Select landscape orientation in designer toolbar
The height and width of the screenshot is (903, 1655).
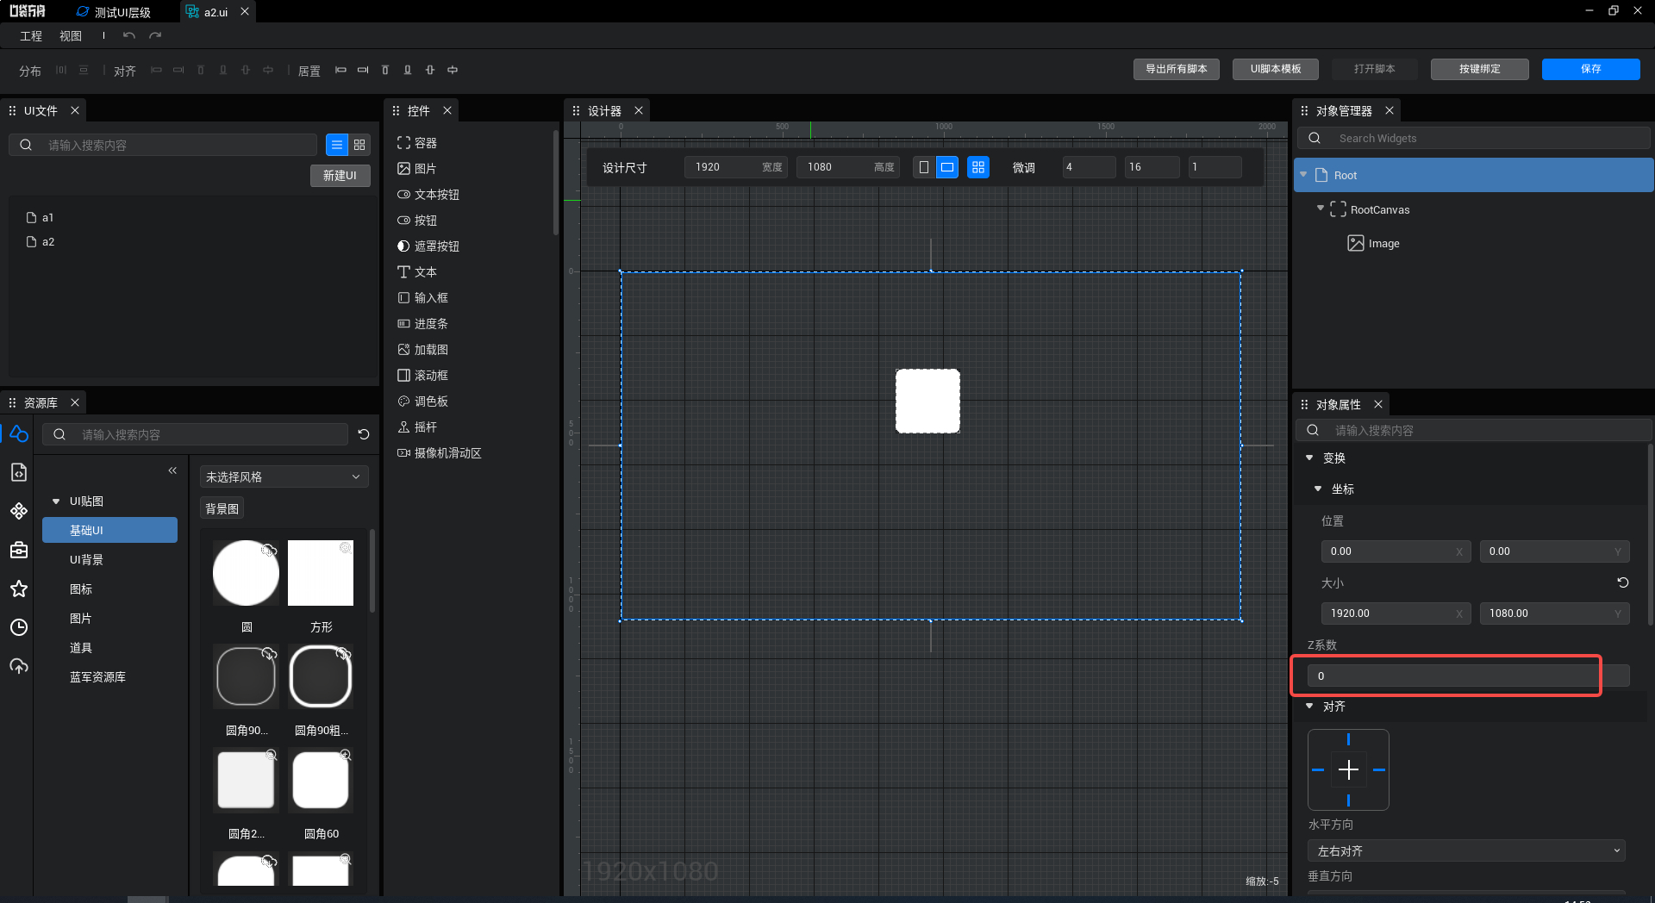[x=947, y=167]
